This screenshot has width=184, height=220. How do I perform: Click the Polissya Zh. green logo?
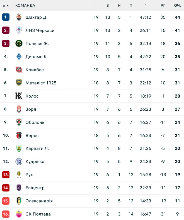point(19,44)
